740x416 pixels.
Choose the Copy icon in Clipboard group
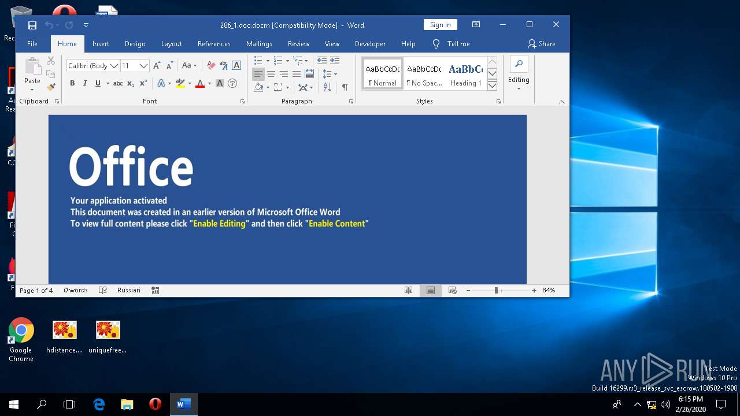pos(51,74)
